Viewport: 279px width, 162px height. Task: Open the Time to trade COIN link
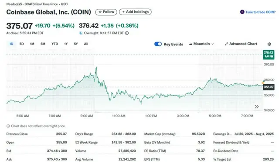260,12
